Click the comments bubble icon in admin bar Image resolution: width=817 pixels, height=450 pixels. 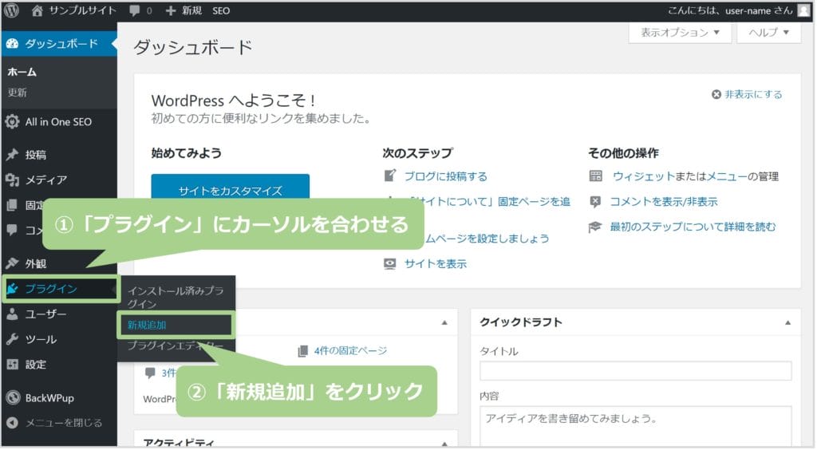tap(134, 10)
